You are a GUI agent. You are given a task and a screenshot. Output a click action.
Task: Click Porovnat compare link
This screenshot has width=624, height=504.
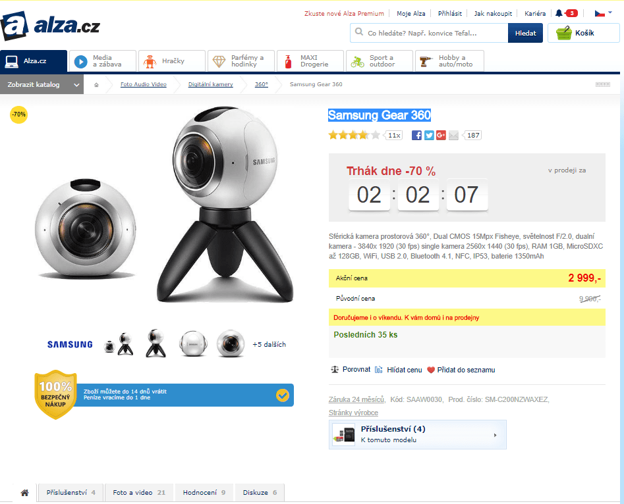[x=356, y=369]
